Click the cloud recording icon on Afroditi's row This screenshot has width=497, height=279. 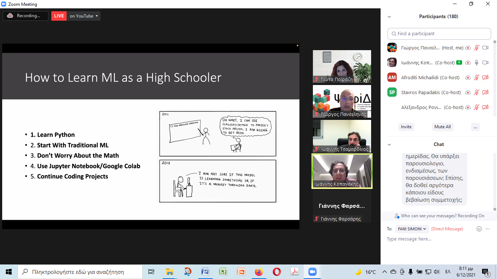tap(468, 77)
